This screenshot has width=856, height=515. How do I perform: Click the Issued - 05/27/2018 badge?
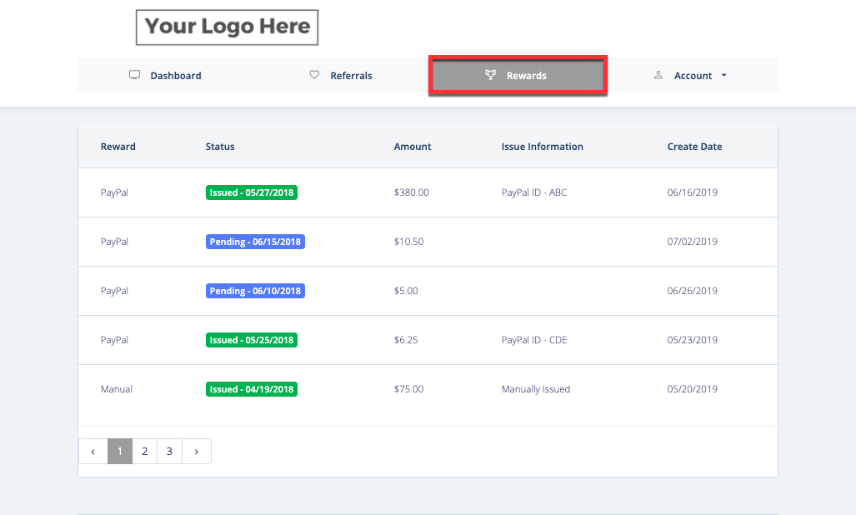pyautogui.click(x=252, y=192)
